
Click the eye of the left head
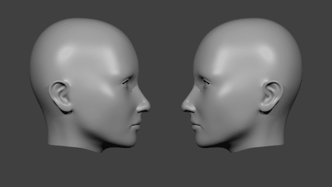pyautogui.click(x=127, y=82)
